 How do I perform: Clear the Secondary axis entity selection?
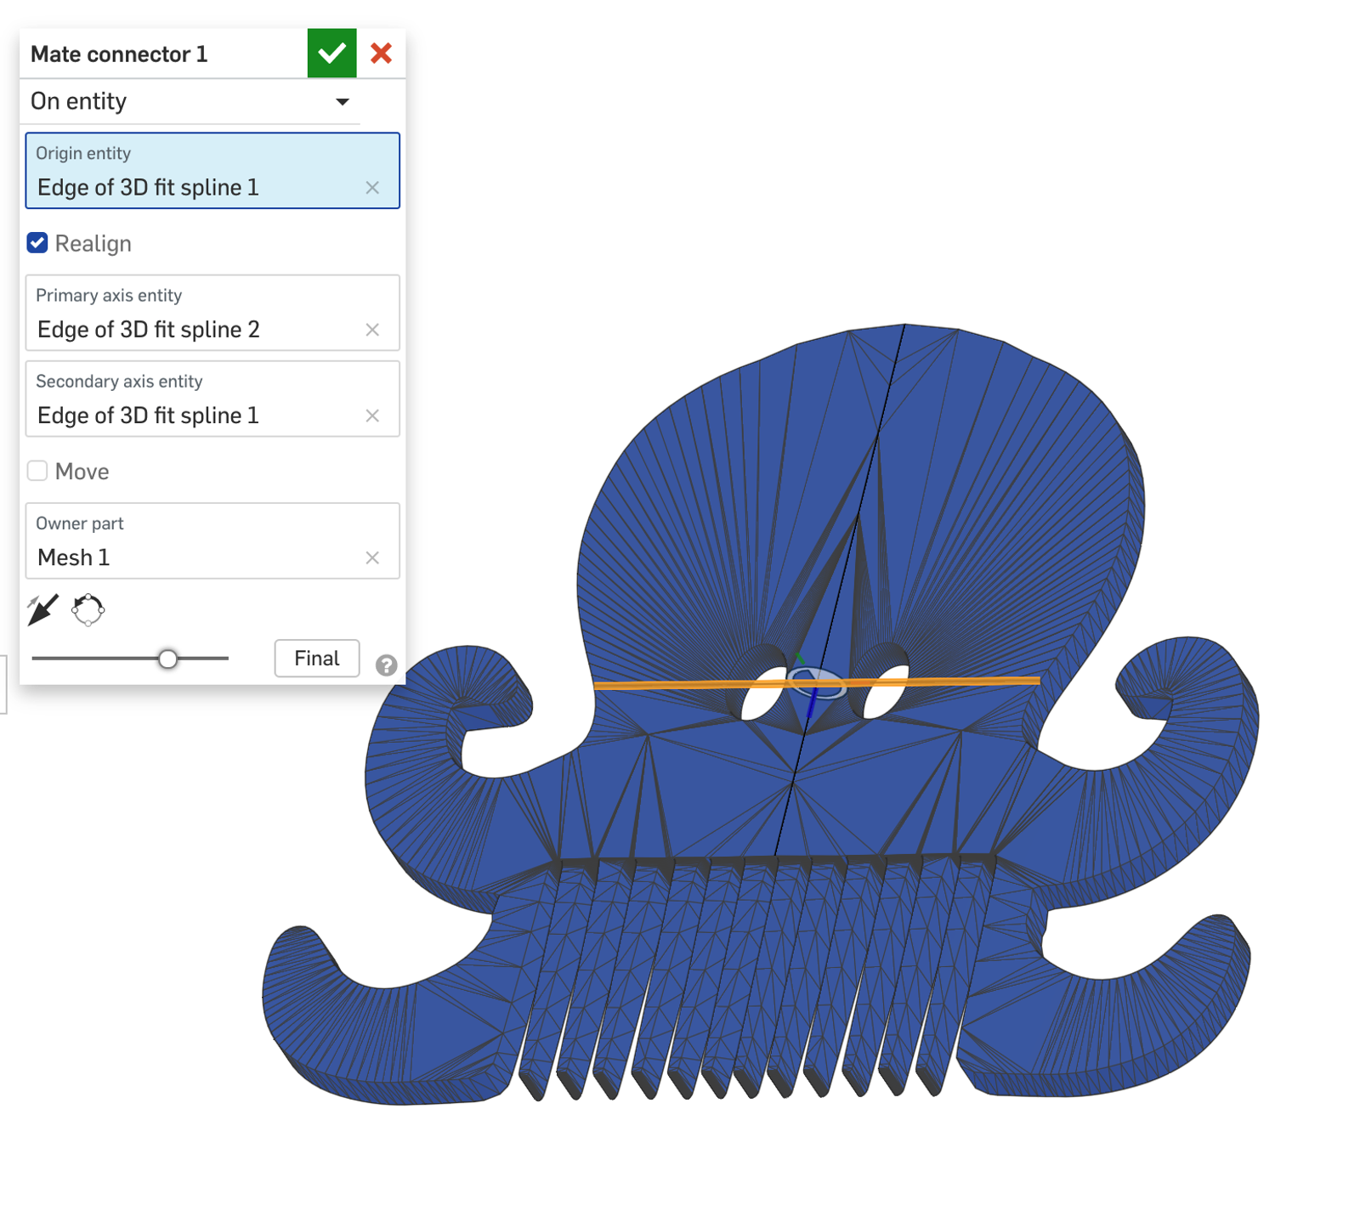pyautogui.click(x=372, y=416)
